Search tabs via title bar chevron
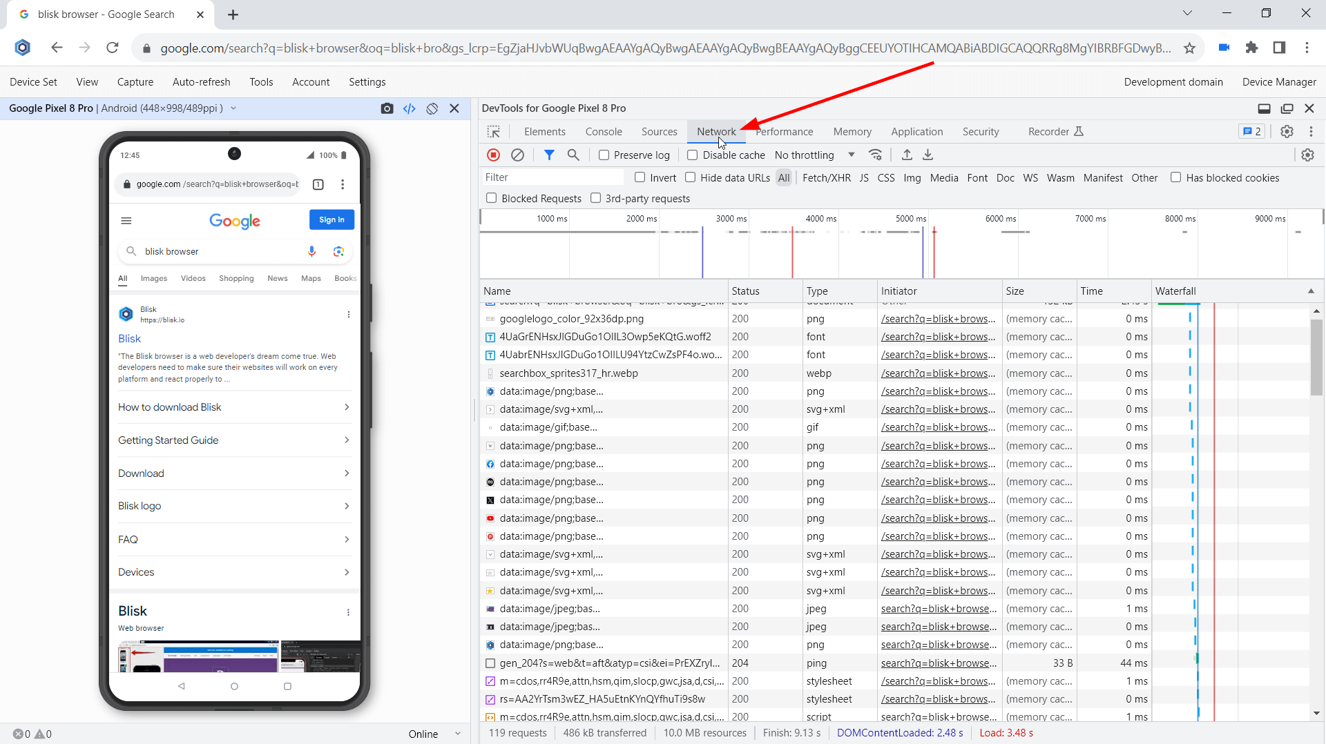 pyautogui.click(x=1187, y=13)
